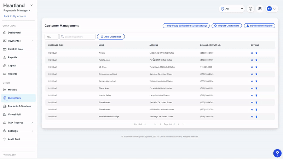Go to Point Of Sale
Image resolution: width=283 pixels, height=159 pixels.
pyautogui.click(x=15, y=49)
